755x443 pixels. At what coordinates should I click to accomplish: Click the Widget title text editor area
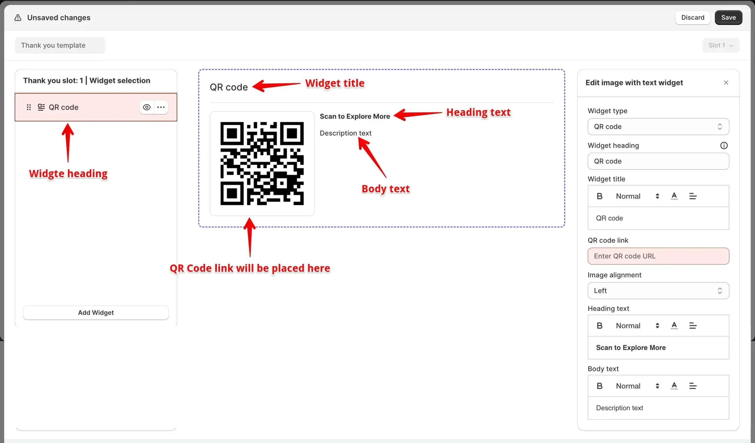point(658,218)
